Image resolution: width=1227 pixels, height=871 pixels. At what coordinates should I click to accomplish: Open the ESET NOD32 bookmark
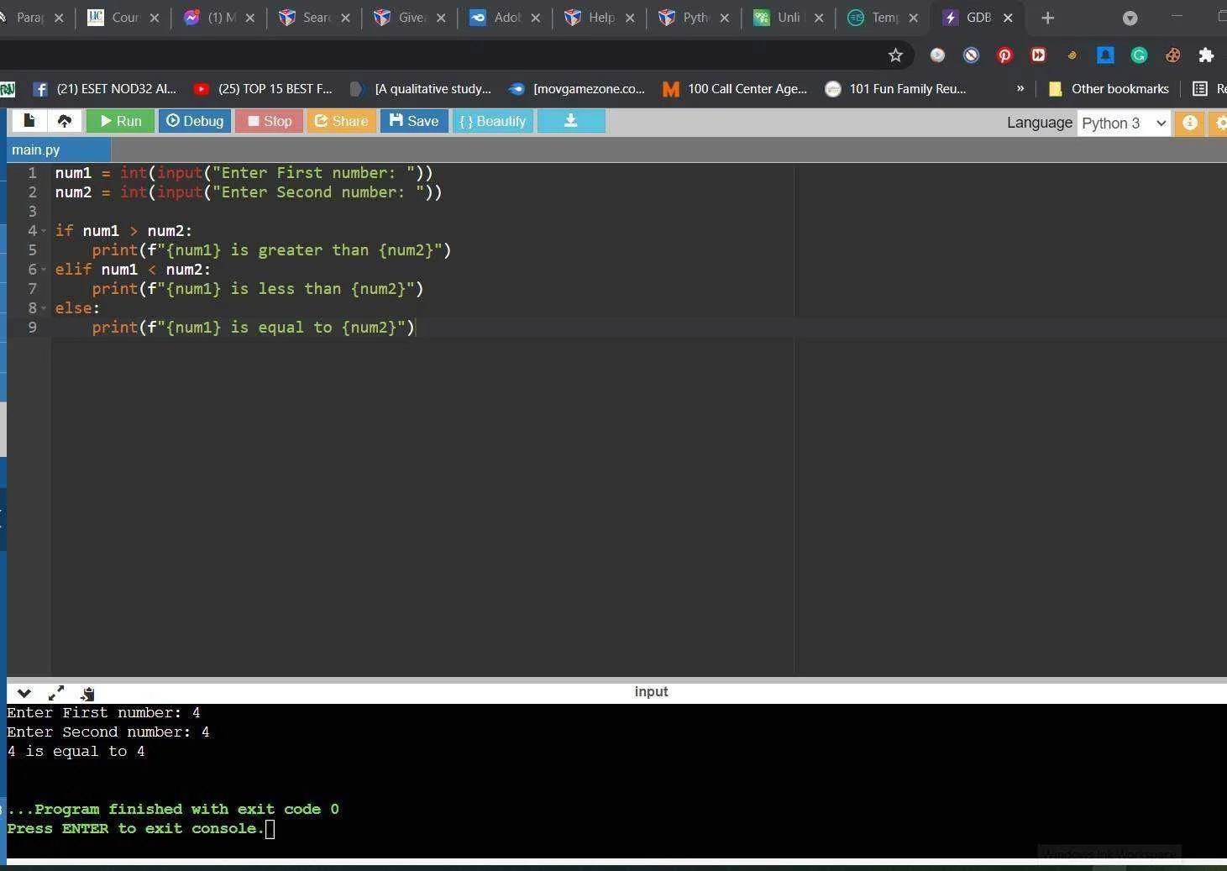[x=104, y=88]
